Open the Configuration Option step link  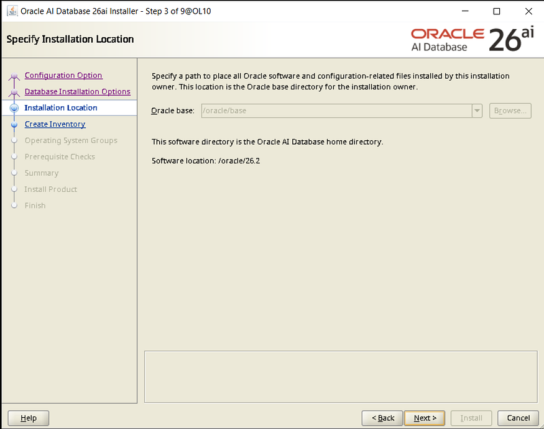point(63,75)
